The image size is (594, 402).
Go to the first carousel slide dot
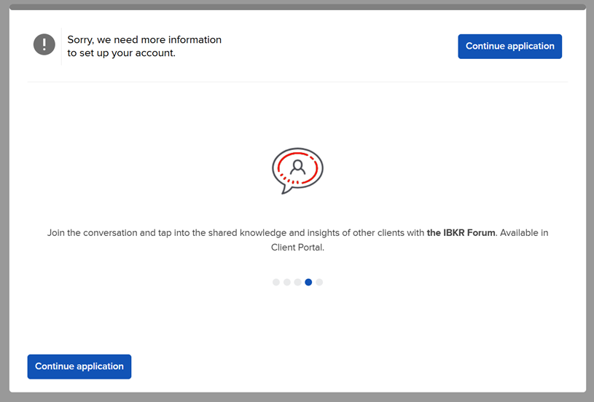tap(276, 282)
